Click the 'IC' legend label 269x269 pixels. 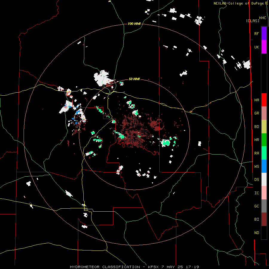coord(256,193)
